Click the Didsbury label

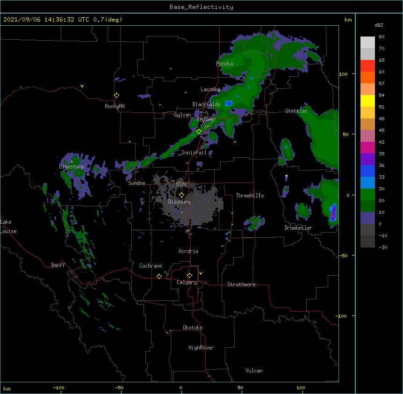179,202
